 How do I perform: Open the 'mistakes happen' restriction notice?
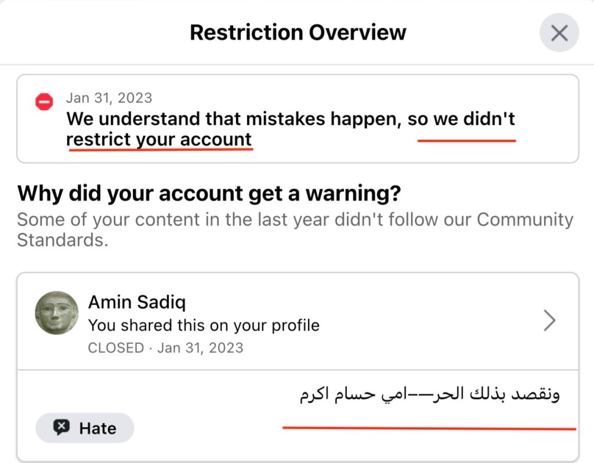pyautogui.click(x=290, y=119)
